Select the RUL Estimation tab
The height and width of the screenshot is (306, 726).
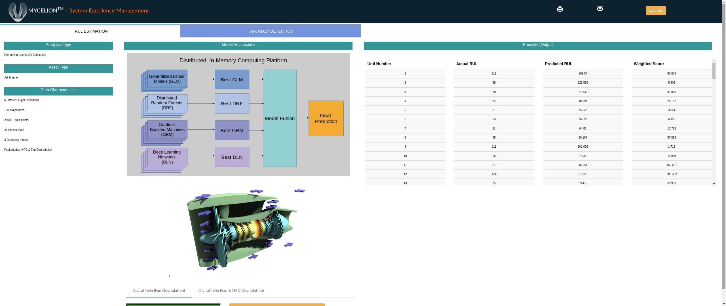(91, 31)
